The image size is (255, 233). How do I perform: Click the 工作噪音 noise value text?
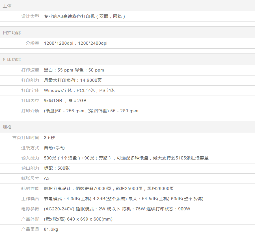[x=124, y=199]
